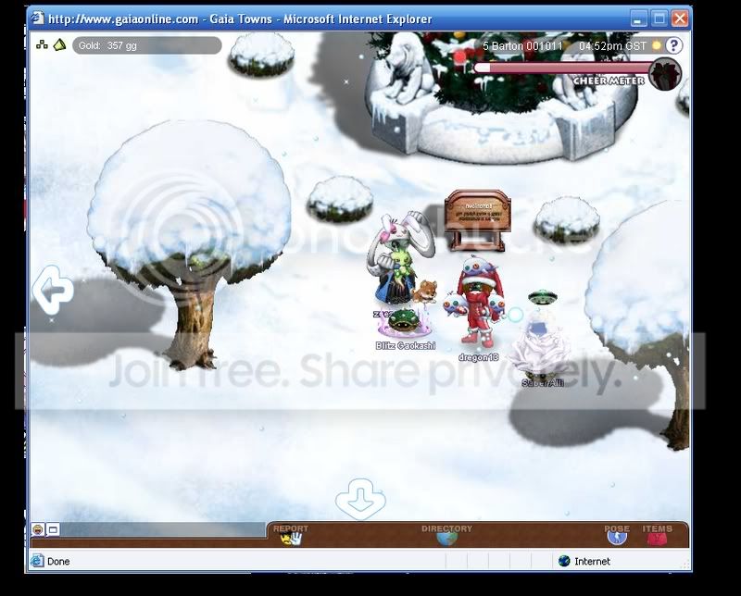Click the Internet Explorer page icon in title bar

(x=37, y=19)
